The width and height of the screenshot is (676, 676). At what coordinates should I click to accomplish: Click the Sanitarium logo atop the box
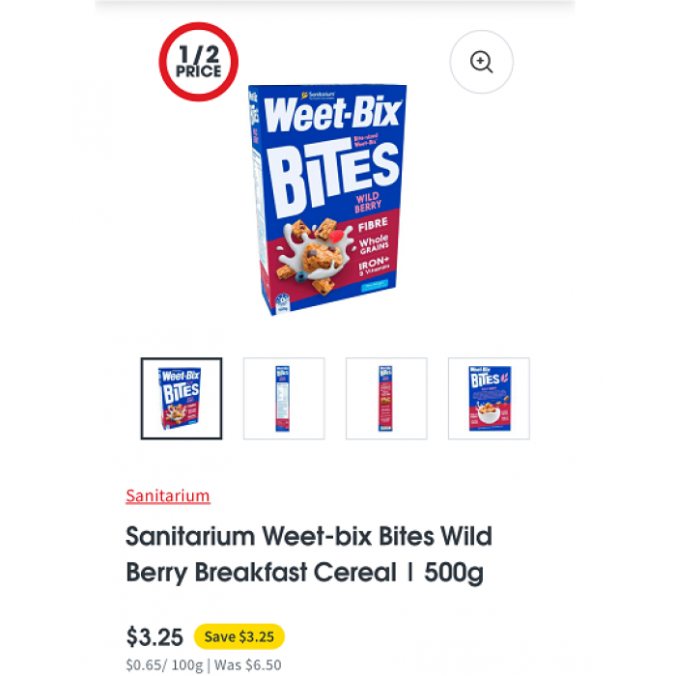[x=318, y=95]
